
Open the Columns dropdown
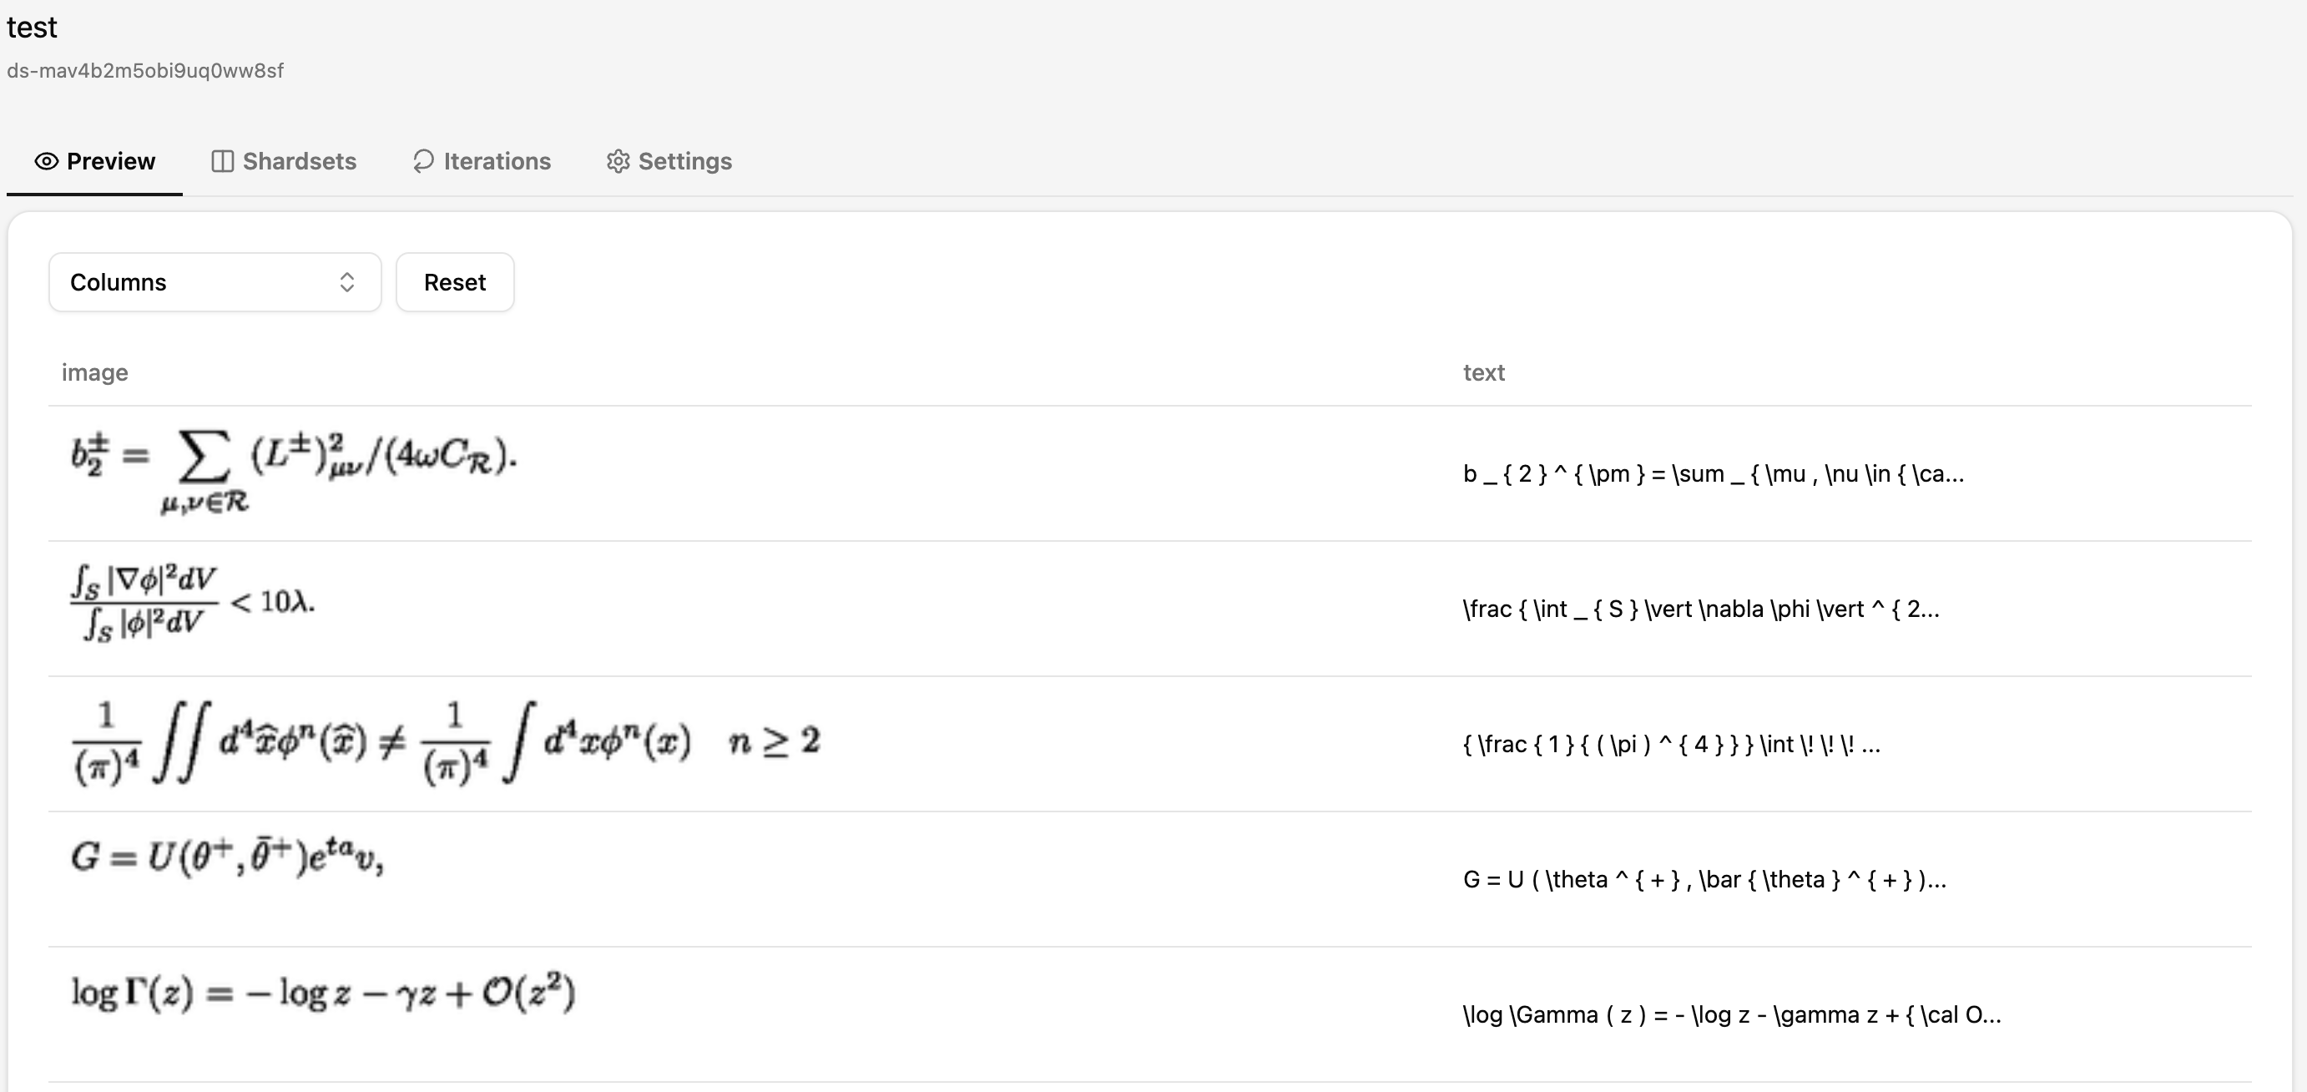215,282
